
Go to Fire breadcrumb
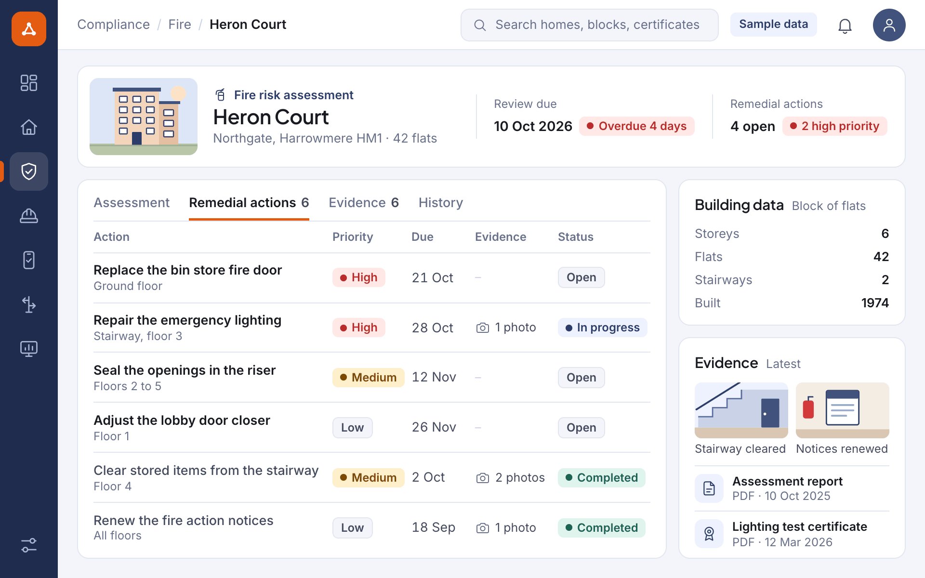[x=180, y=25]
